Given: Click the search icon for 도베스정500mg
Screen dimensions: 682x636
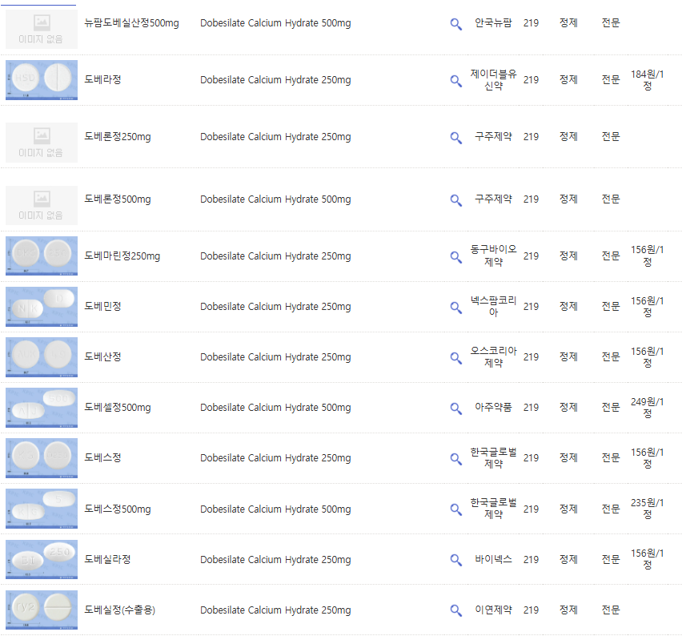Looking at the screenshot, I should click(x=455, y=509).
